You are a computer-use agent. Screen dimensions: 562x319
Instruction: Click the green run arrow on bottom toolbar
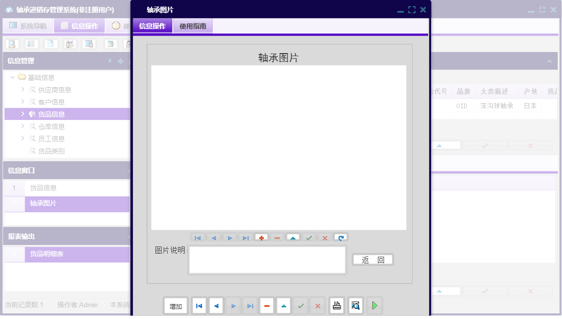[374, 305]
